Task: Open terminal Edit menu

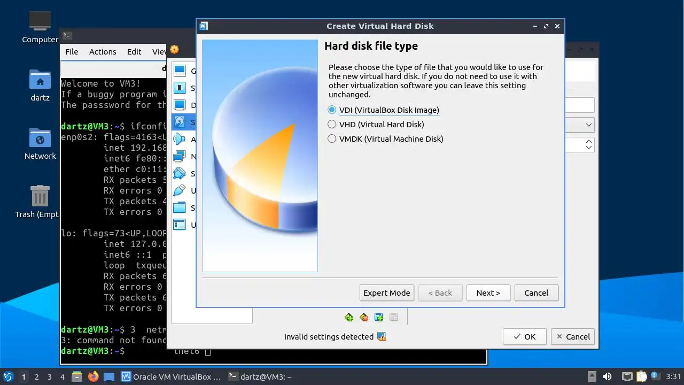Action: pyautogui.click(x=134, y=52)
